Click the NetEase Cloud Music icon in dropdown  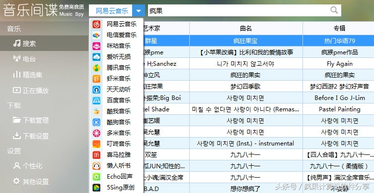point(96,24)
